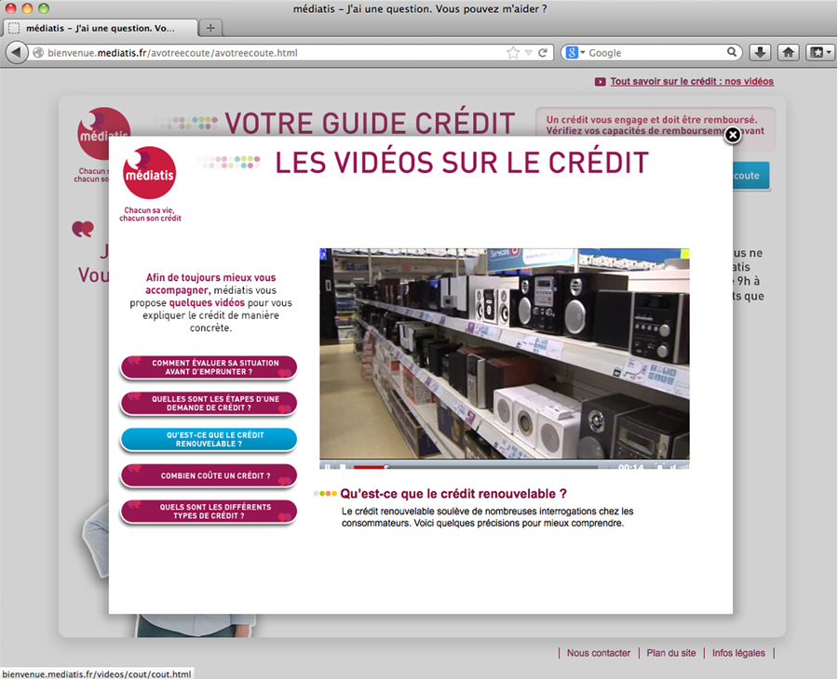Select 'Comment évaluer sa situation' video button

click(x=209, y=367)
